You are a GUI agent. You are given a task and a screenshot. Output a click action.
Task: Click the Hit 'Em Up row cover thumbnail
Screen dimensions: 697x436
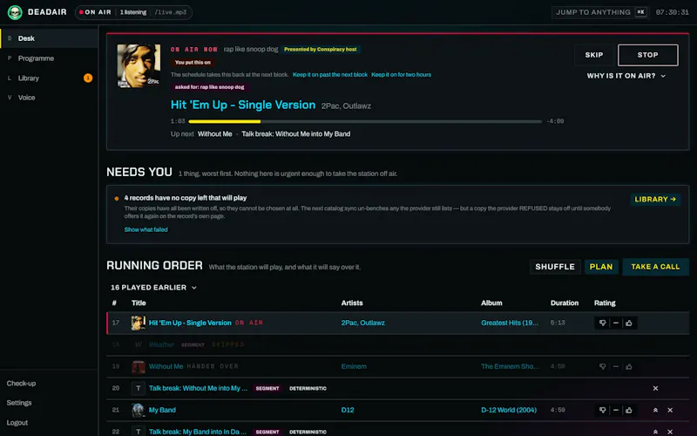coord(139,323)
